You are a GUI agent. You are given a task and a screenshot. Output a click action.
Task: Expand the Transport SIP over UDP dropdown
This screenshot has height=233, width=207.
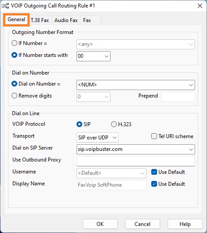point(115,138)
